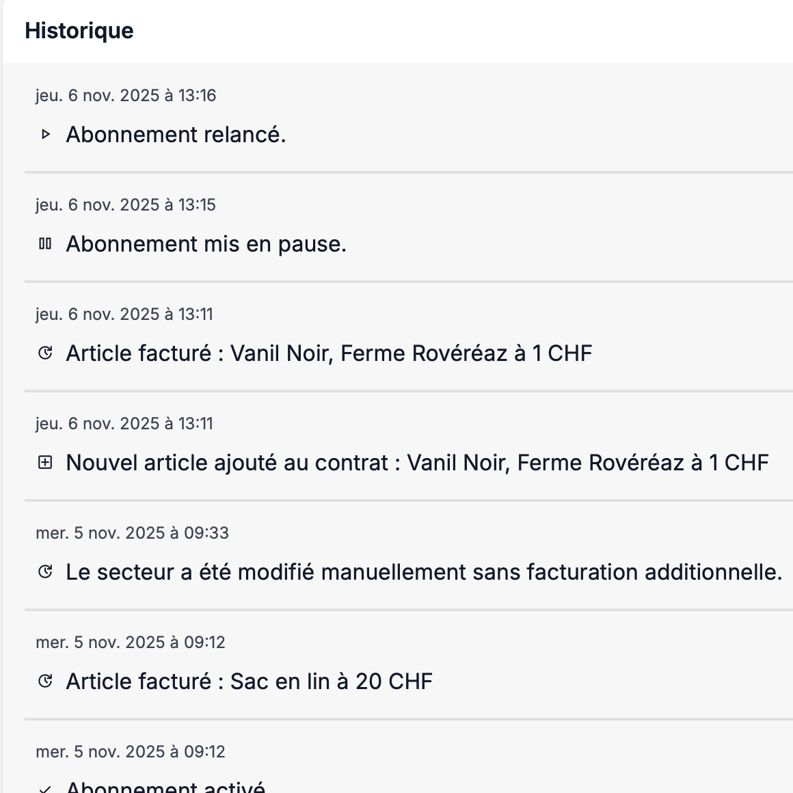The height and width of the screenshot is (793, 793).
Task: Open the Abonnement mis en pause entry
Action: point(206,244)
